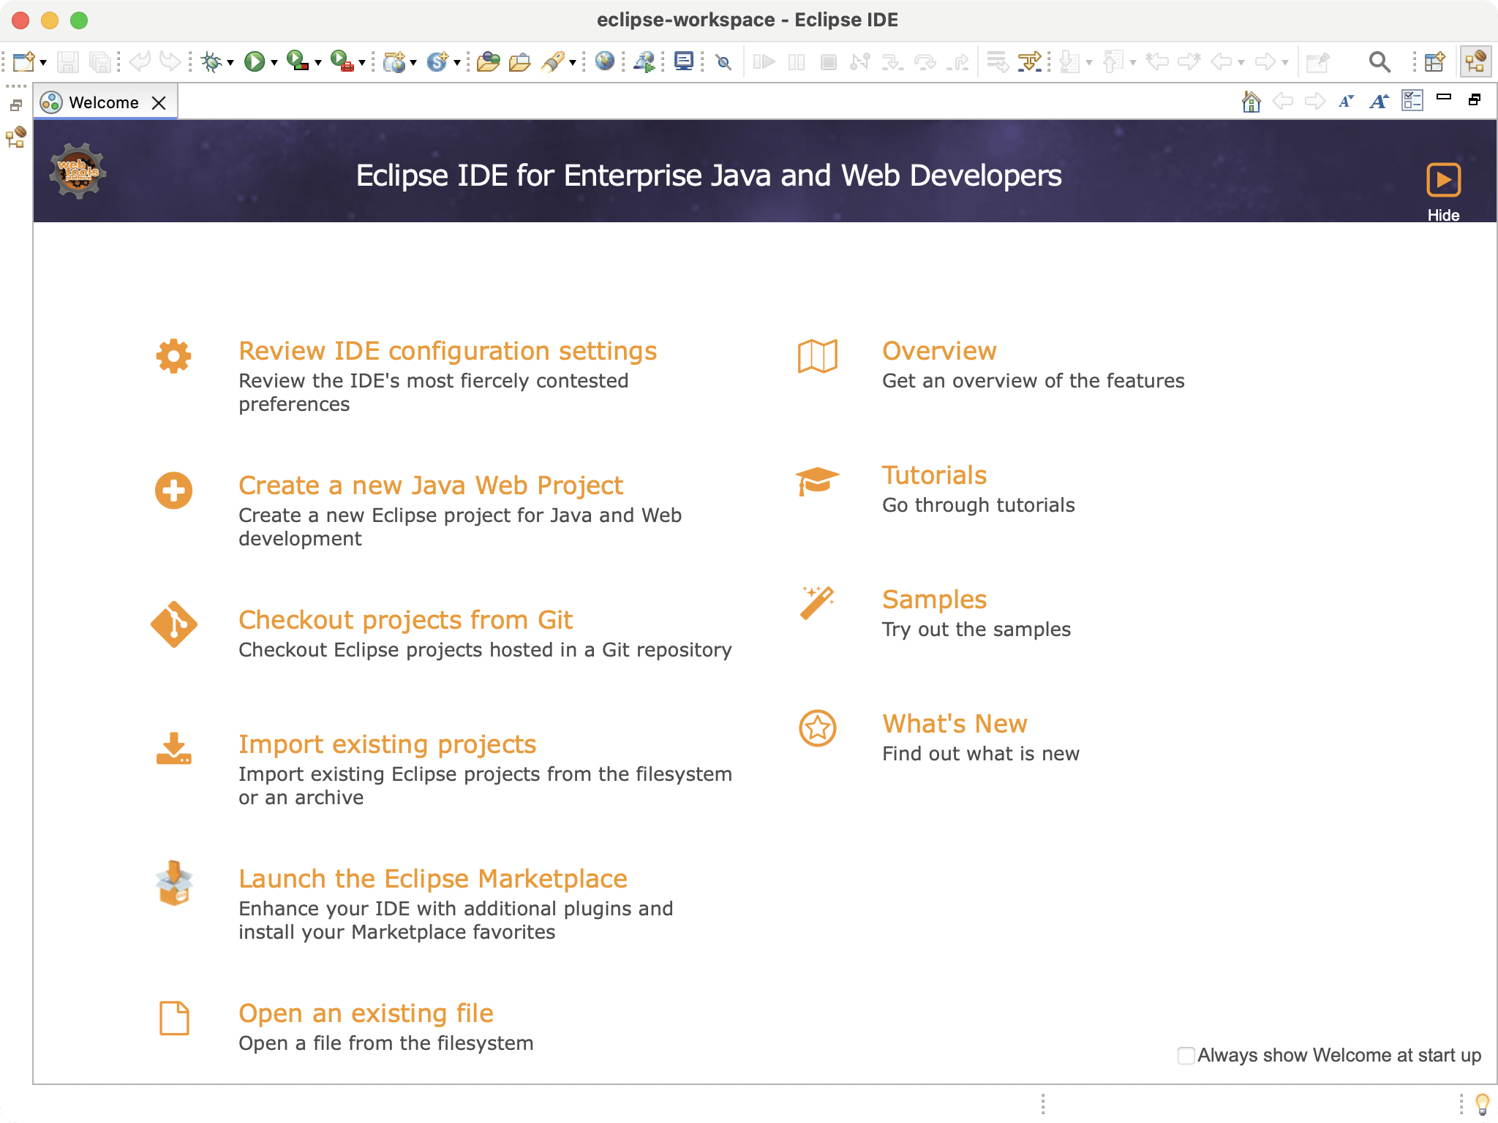Open the What's New link
This screenshot has width=1498, height=1123.
[x=955, y=724]
